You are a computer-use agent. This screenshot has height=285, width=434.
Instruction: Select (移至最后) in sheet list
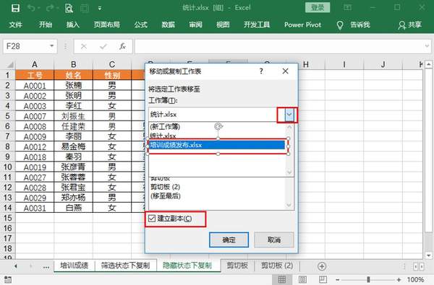(x=165, y=196)
